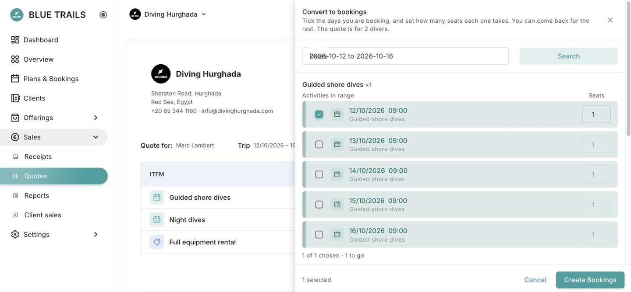The height and width of the screenshot is (292, 631).
Task: Click calendar icon for 13/10/2026 activity
Action: click(x=337, y=145)
